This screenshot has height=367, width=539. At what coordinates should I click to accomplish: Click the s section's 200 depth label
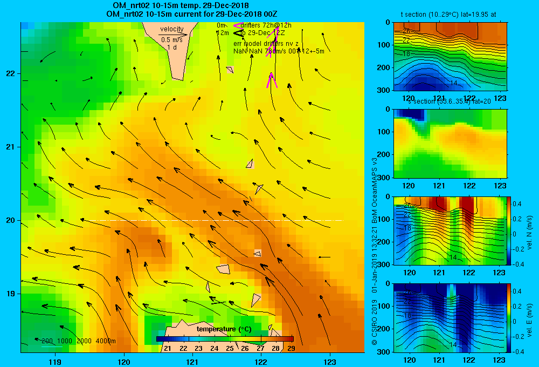tap(384, 154)
